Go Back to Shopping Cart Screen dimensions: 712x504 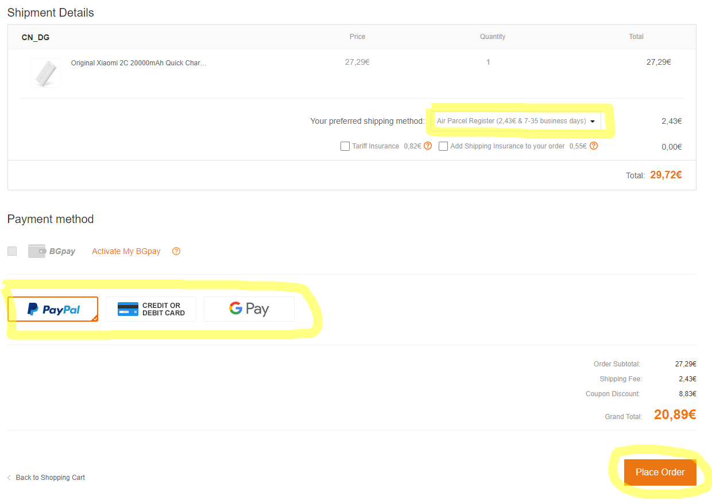click(51, 478)
